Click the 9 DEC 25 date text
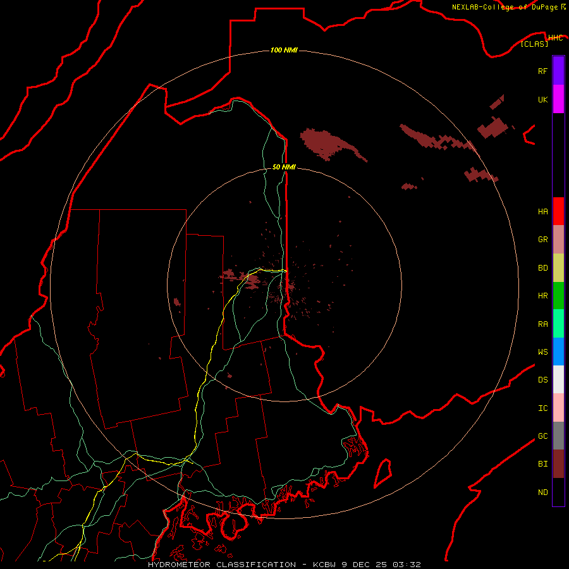 pyautogui.click(x=365, y=565)
